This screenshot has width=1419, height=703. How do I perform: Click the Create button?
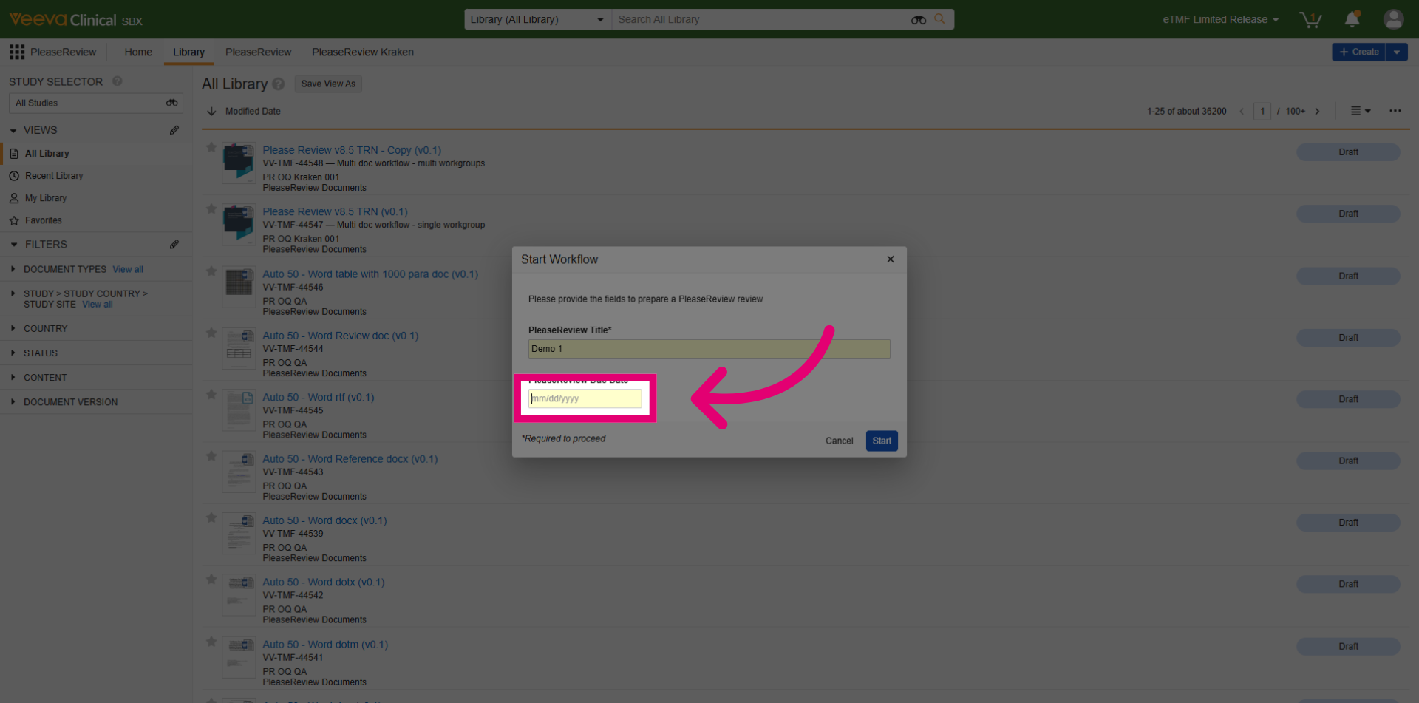click(1358, 52)
